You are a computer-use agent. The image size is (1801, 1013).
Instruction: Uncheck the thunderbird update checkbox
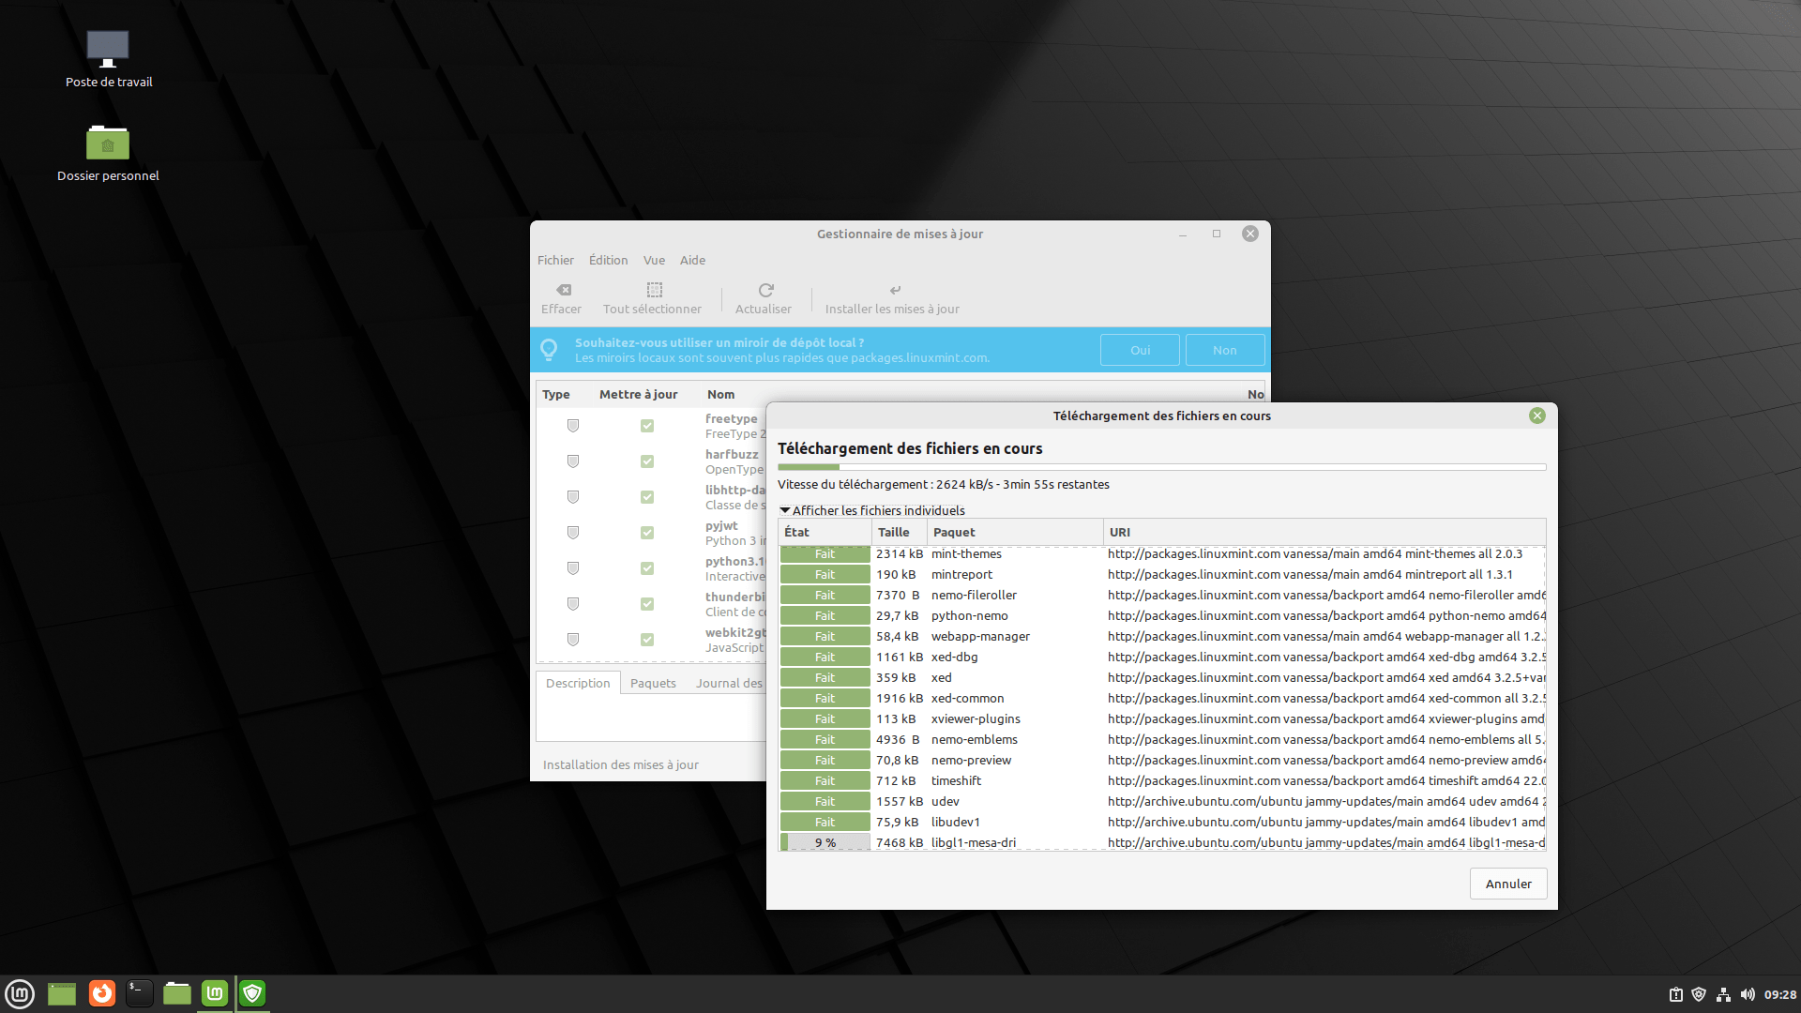pos(646,604)
